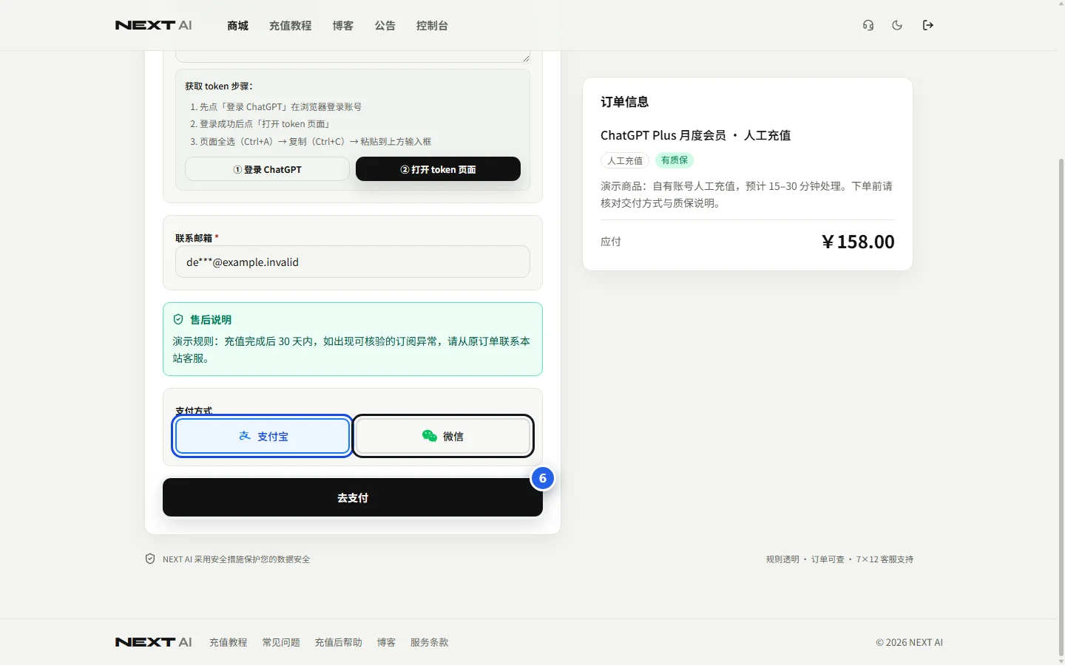Click the token textarea resize handle
The image size is (1065, 665).
(526, 58)
